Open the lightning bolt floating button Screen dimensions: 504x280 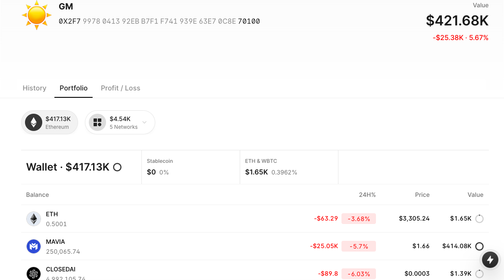490,260
